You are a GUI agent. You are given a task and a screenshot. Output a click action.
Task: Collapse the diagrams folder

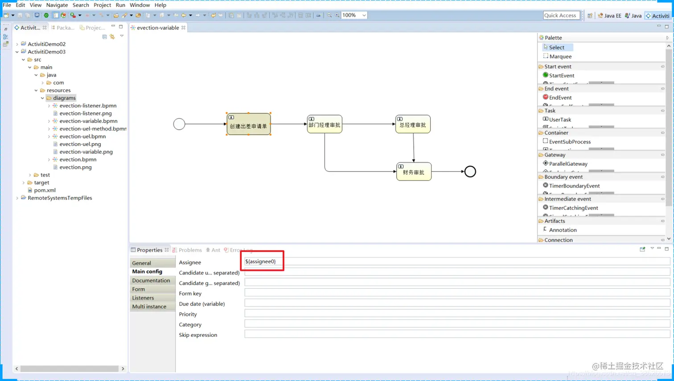pos(43,98)
